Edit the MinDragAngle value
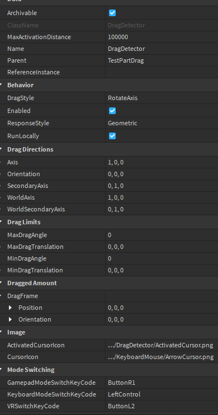 coord(162,258)
